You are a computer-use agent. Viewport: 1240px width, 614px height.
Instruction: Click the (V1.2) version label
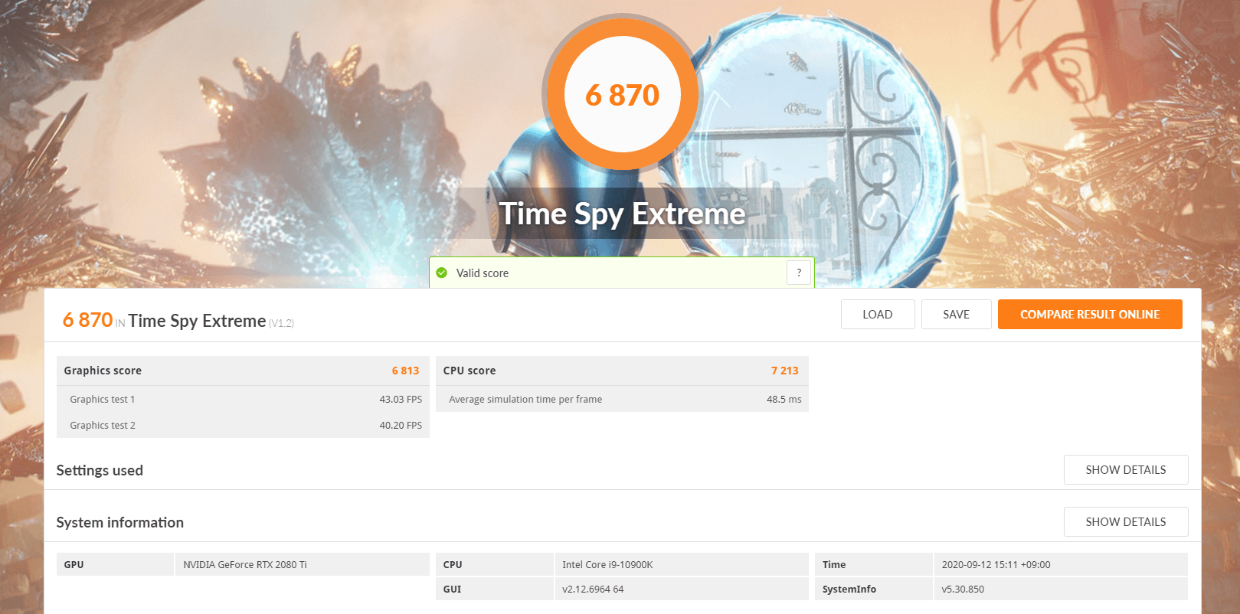[x=281, y=323]
